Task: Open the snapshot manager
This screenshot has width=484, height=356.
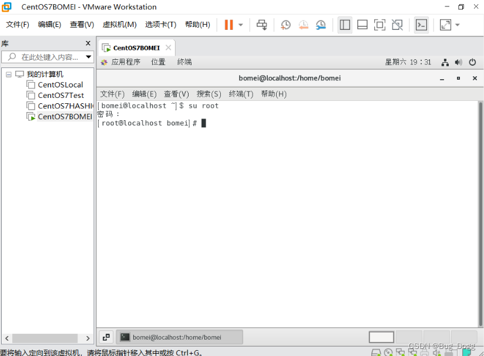Action: click(x=321, y=25)
